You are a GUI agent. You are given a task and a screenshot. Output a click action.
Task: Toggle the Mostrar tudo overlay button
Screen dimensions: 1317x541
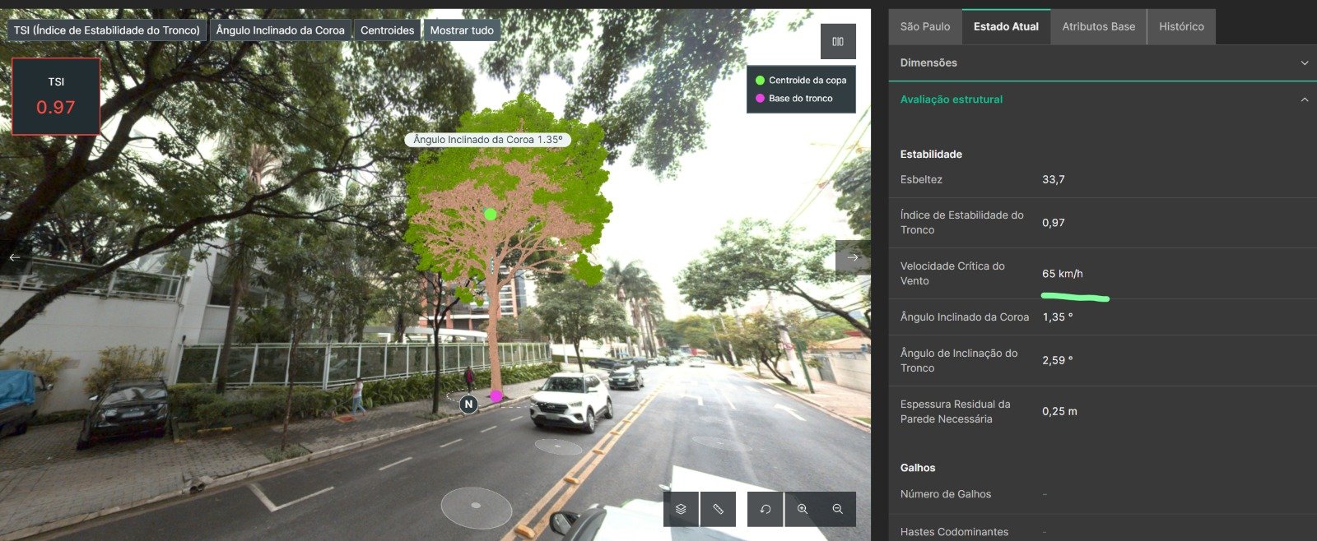pyautogui.click(x=462, y=30)
